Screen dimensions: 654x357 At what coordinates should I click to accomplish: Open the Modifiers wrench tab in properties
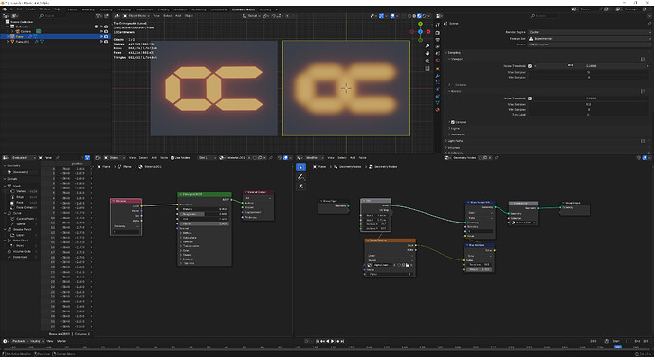[438, 76]
